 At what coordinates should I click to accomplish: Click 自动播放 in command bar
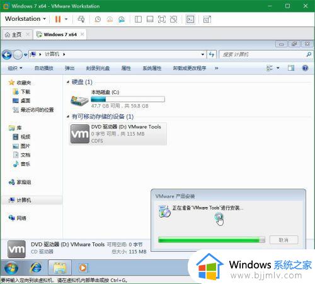[43, 68]
